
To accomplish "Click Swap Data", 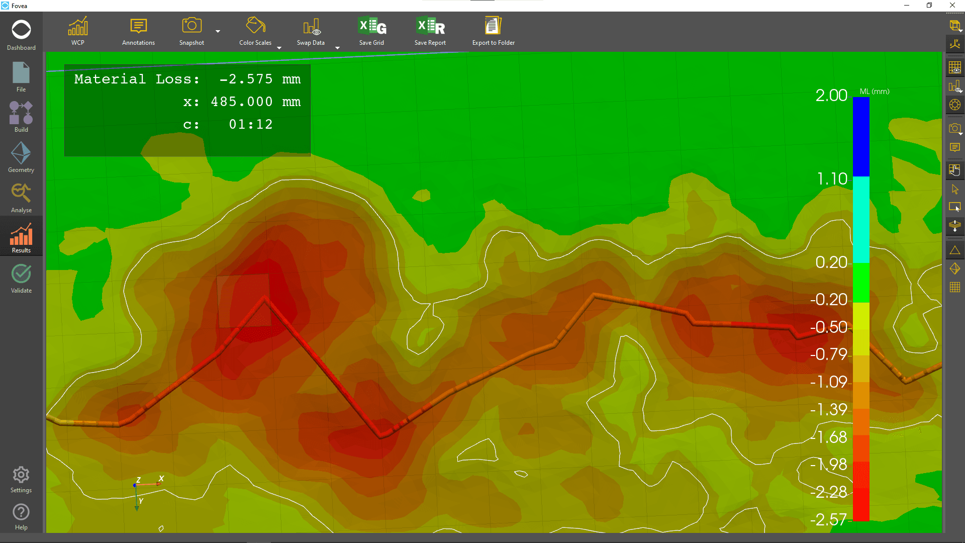I will [x=311, y=31].
